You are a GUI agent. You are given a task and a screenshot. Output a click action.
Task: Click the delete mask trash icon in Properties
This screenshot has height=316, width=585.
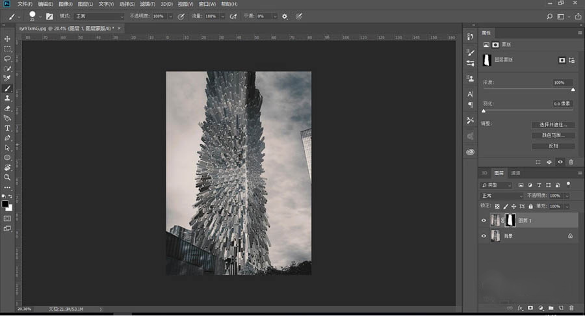coord(571,162)
